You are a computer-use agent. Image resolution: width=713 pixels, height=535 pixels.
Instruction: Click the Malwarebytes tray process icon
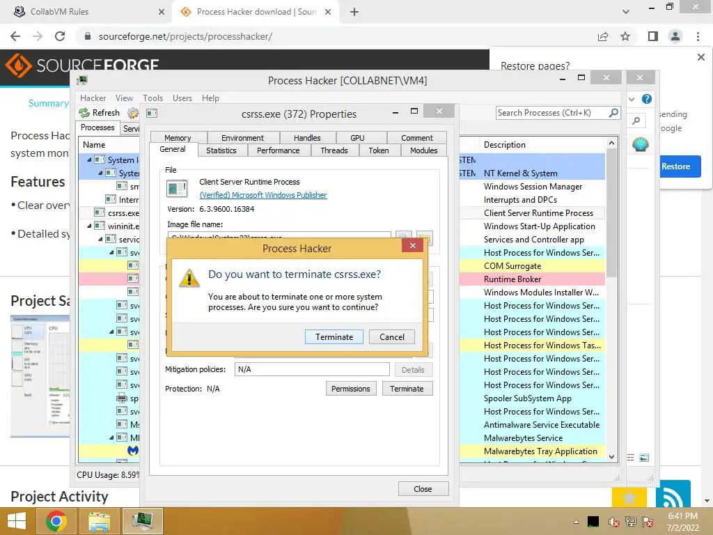coord(133,451)
